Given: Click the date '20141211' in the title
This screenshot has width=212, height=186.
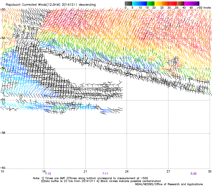Looking at the screenshot, I should click(69, 5).
